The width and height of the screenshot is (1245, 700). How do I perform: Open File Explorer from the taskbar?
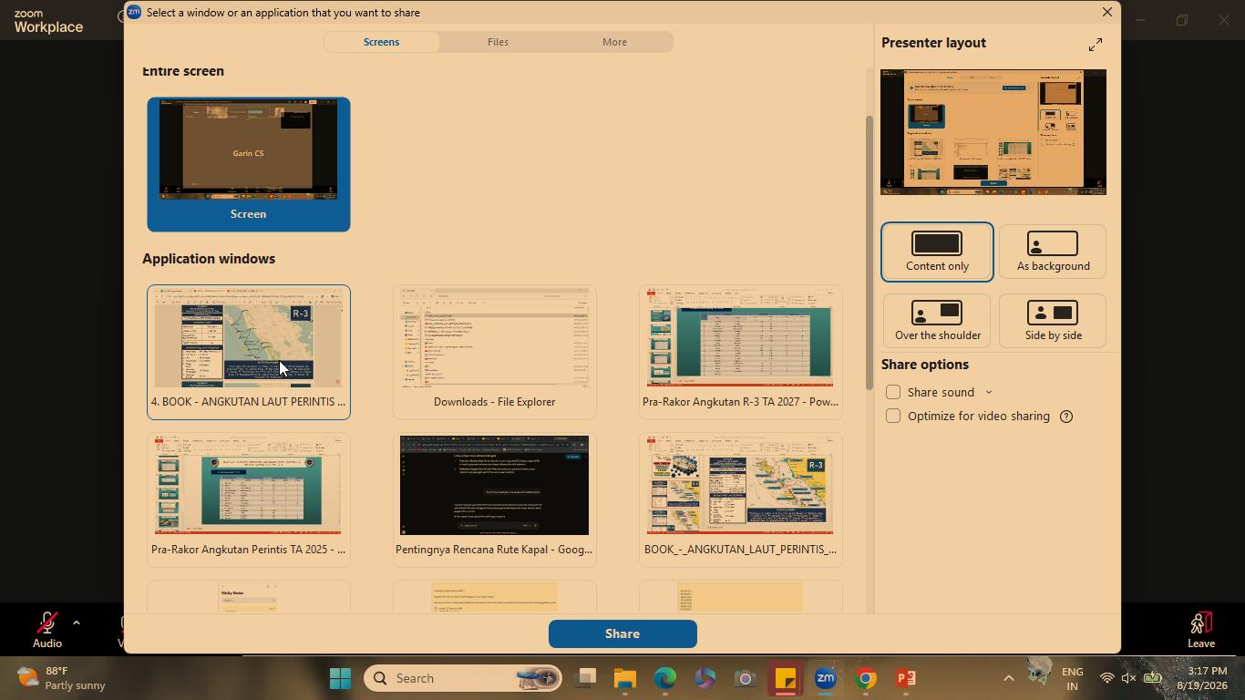[x=624, y=678]
